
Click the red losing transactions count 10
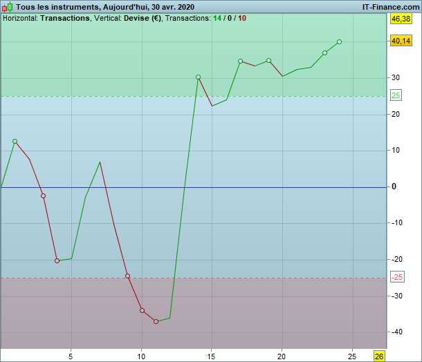click(242, 18)
